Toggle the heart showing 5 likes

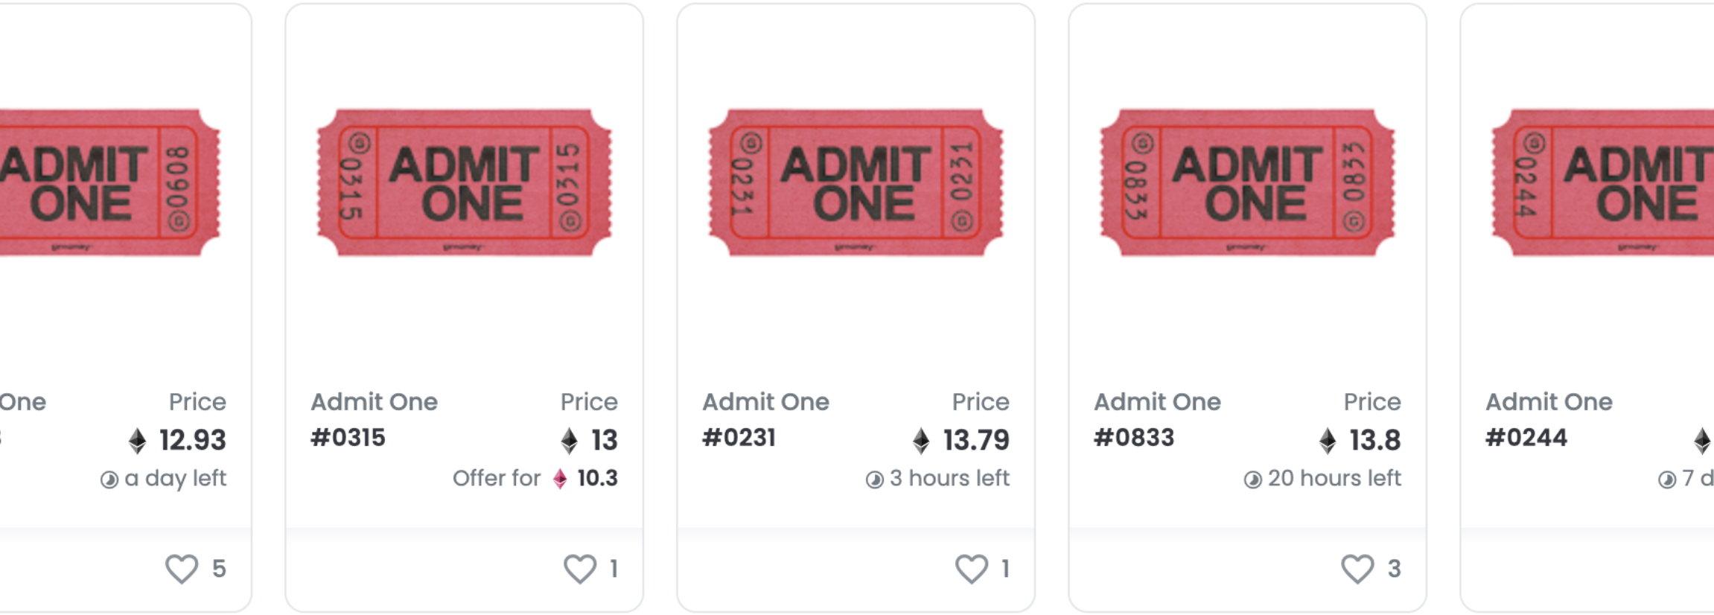pos(182,570)
